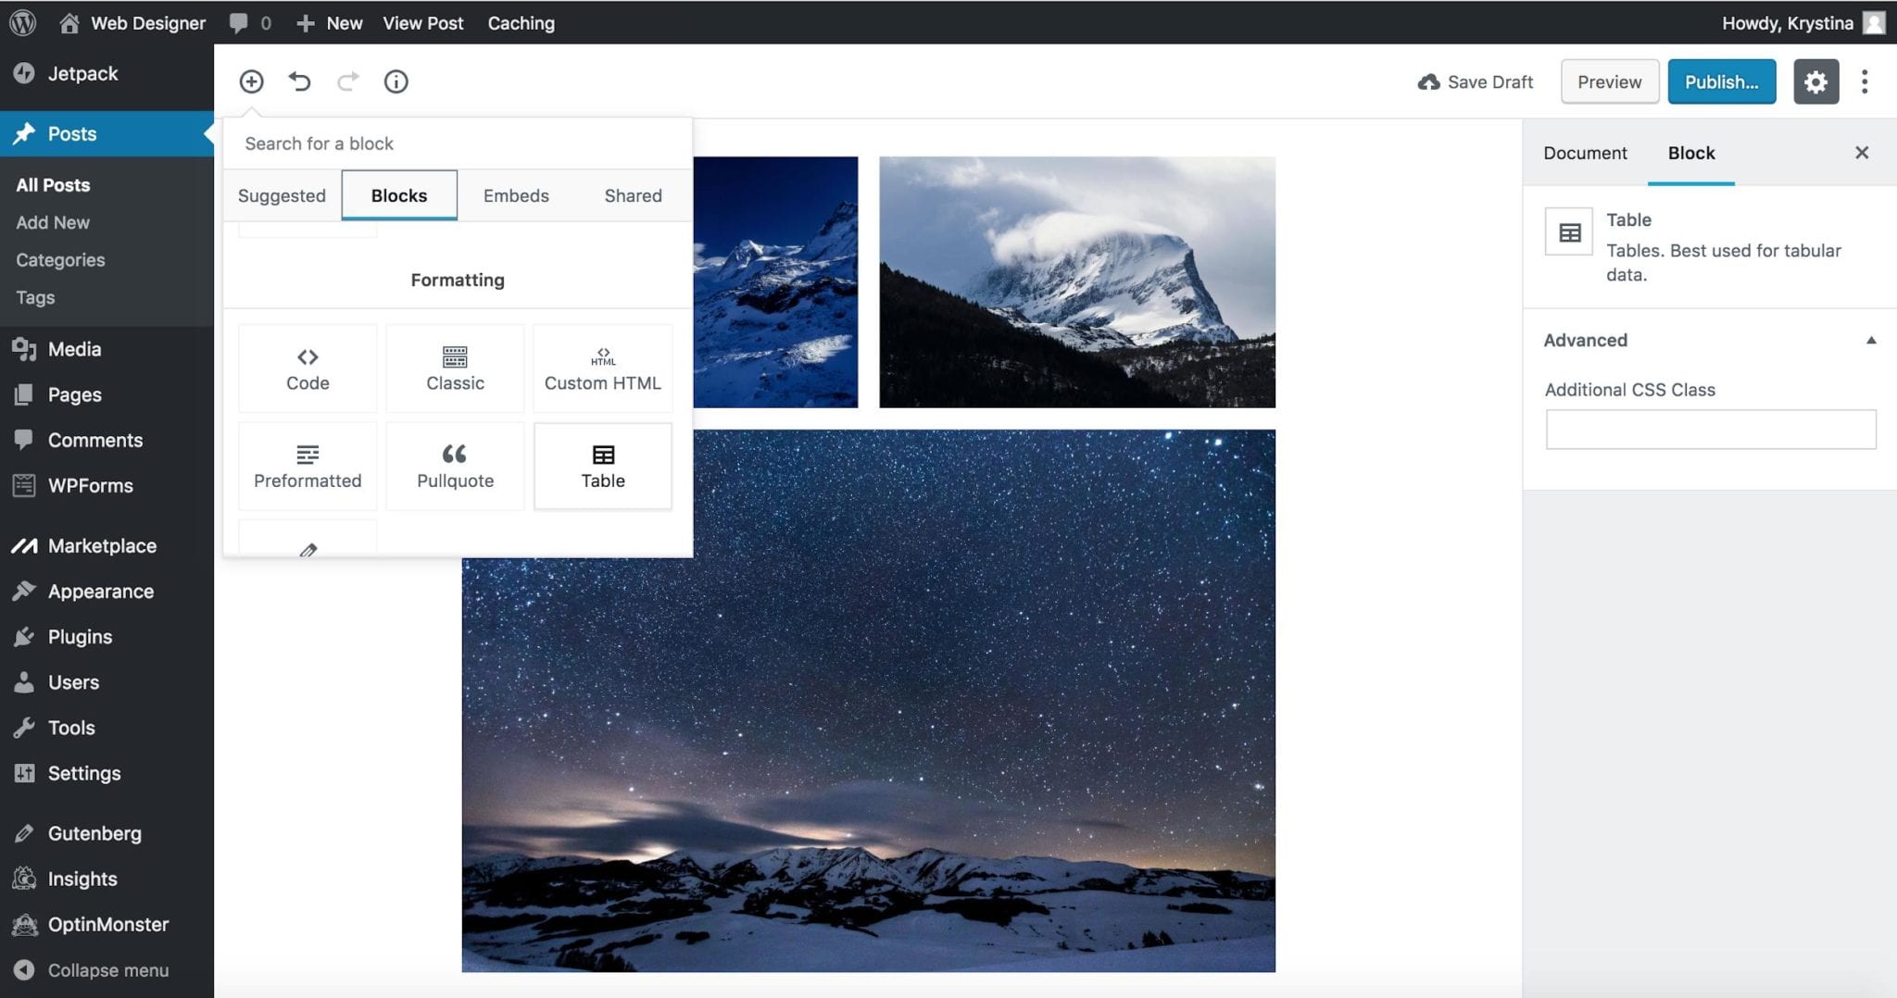
Task: Open the settings gear panel toggle
Action: point(1815,81)
